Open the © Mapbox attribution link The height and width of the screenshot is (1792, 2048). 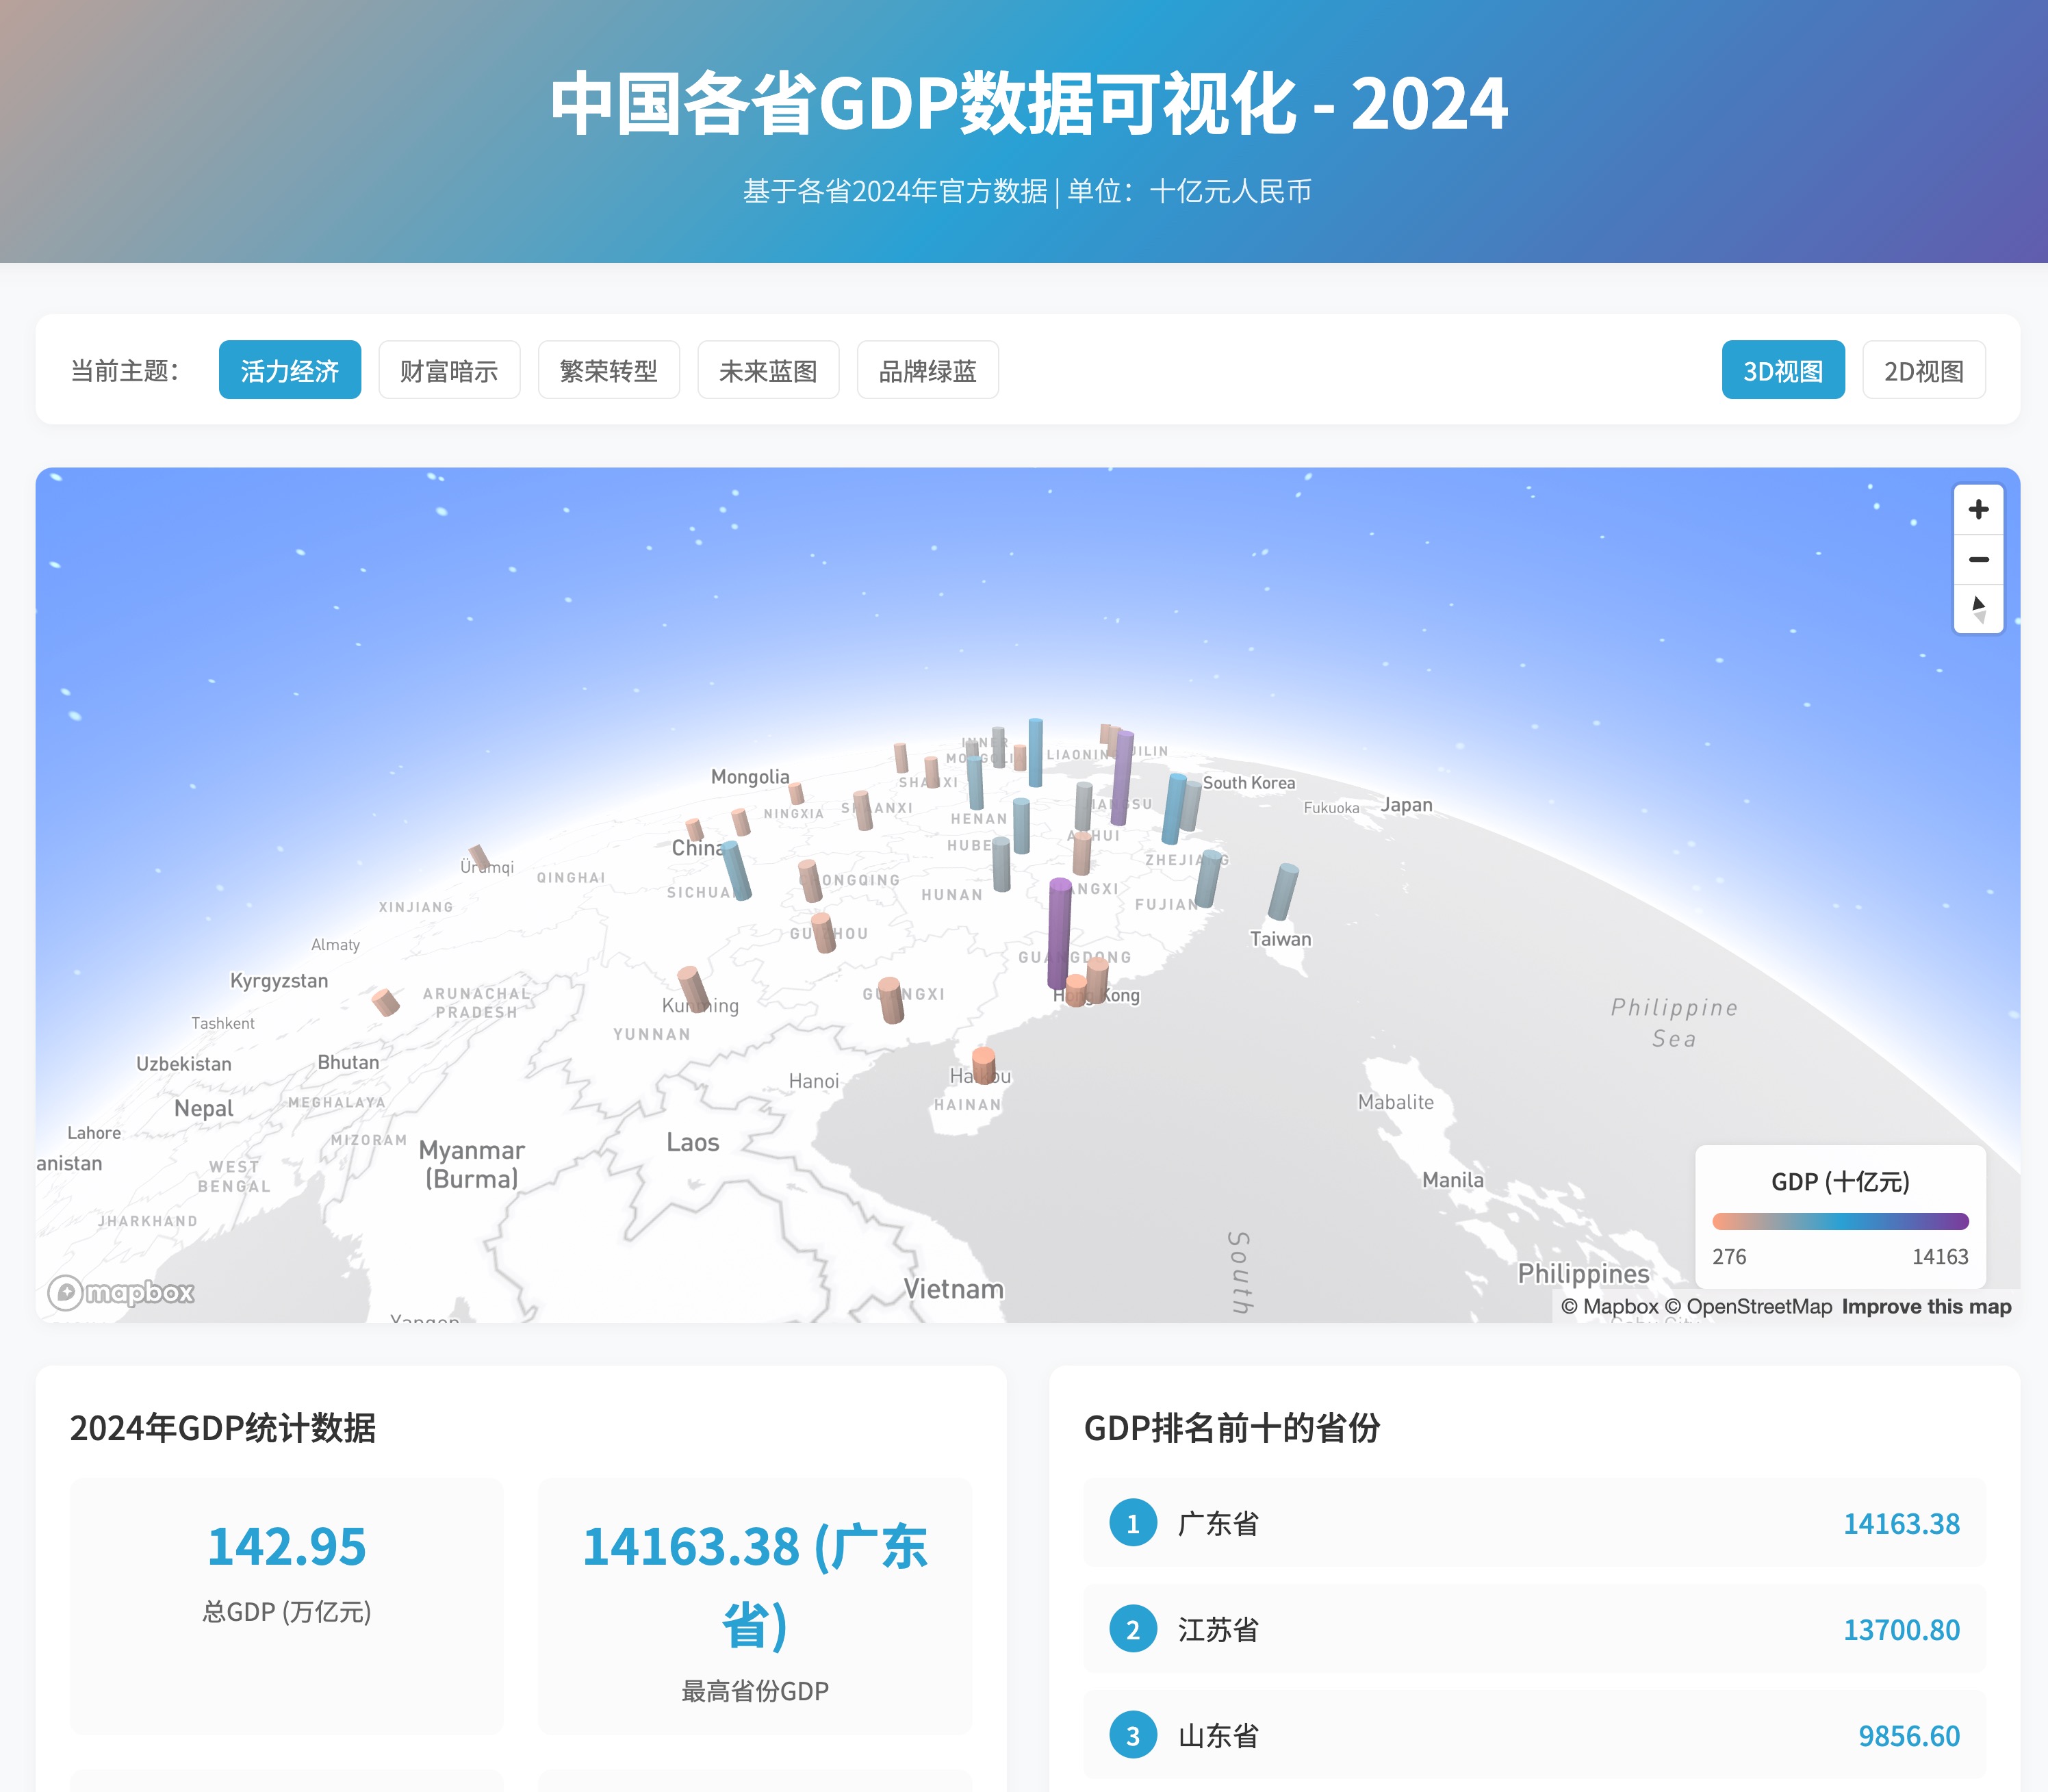[x=1609, y=1307]
